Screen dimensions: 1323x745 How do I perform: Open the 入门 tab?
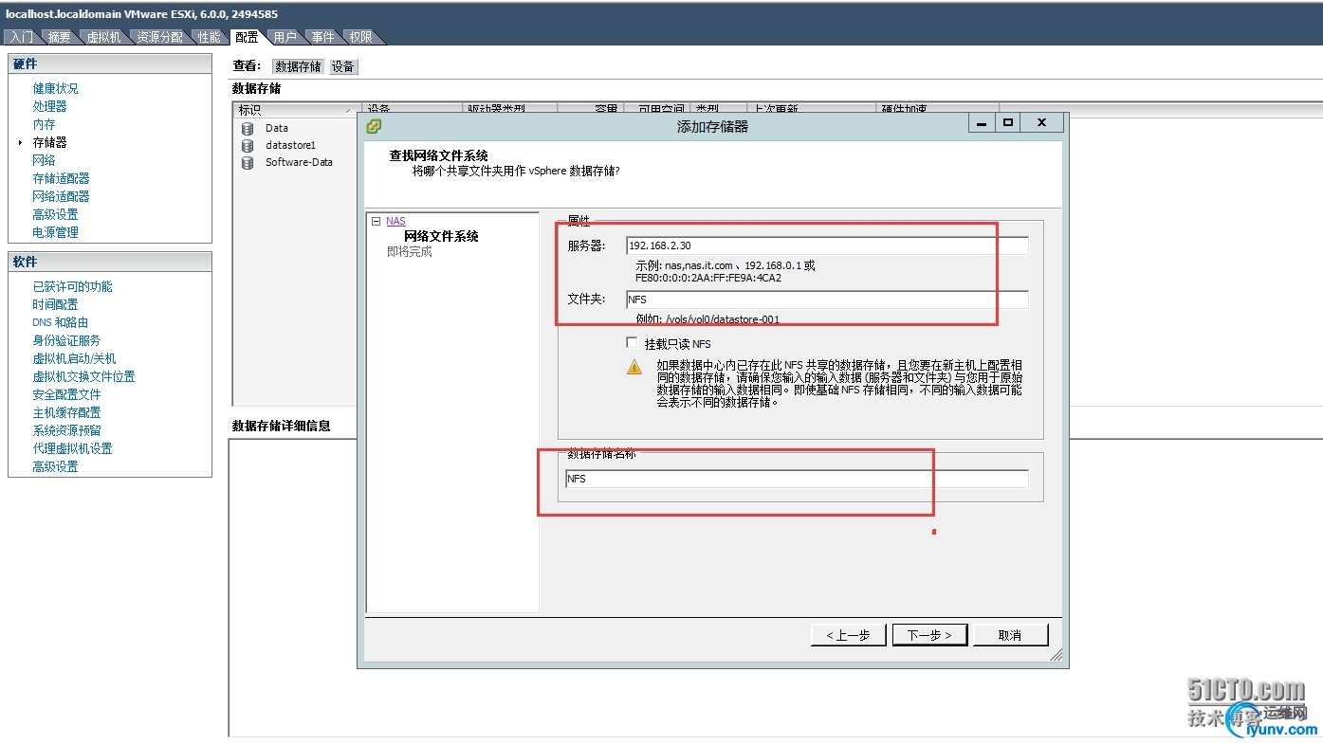click(22, 37)
